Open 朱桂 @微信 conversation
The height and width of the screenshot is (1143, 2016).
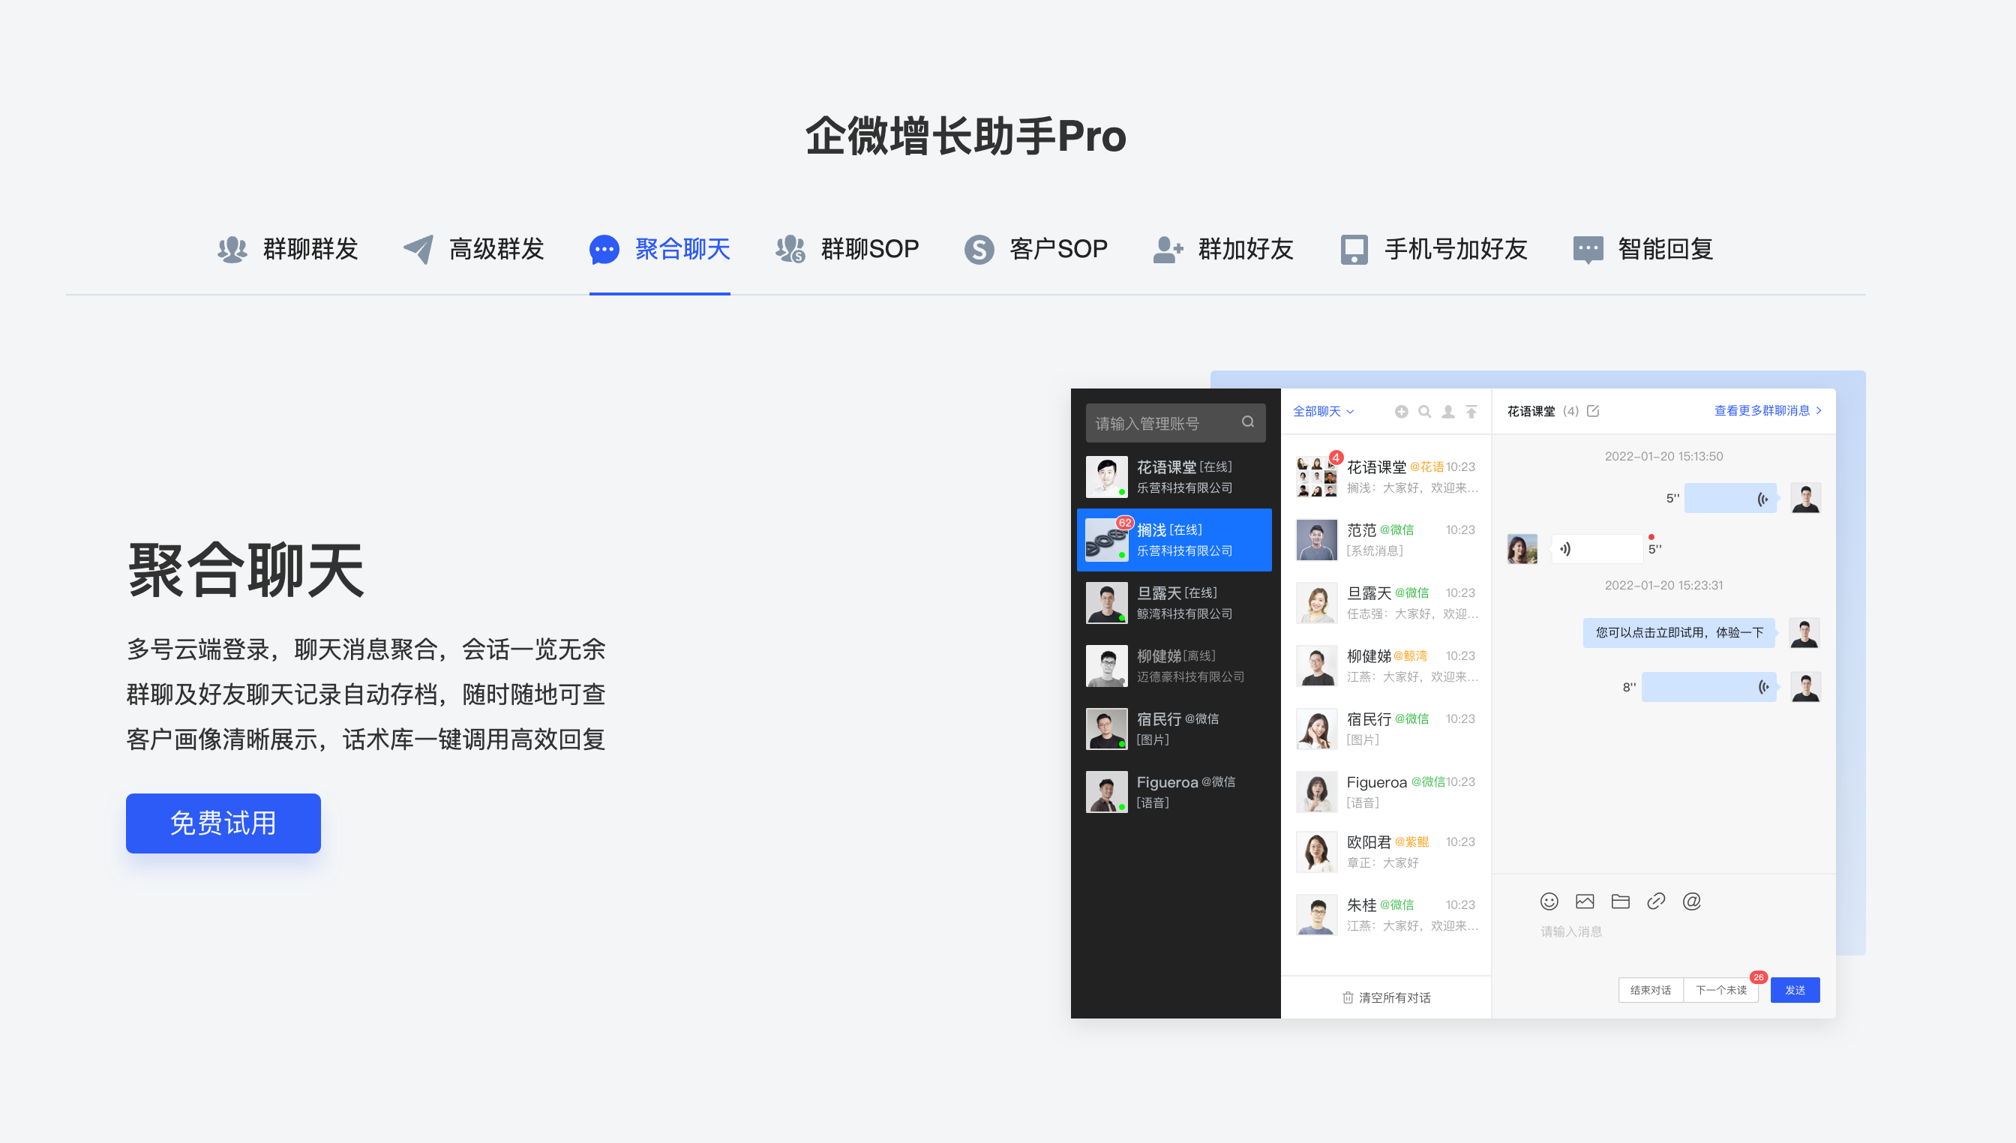point(1385,914)
